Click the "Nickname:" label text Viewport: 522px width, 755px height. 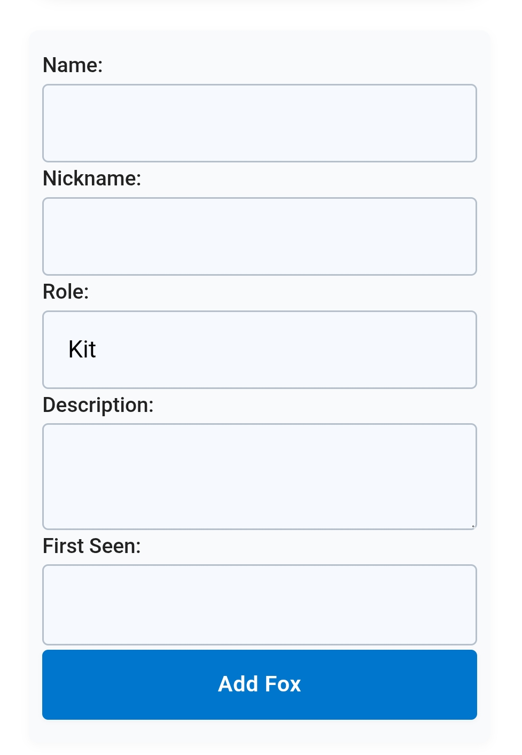(x=92, y=178)
